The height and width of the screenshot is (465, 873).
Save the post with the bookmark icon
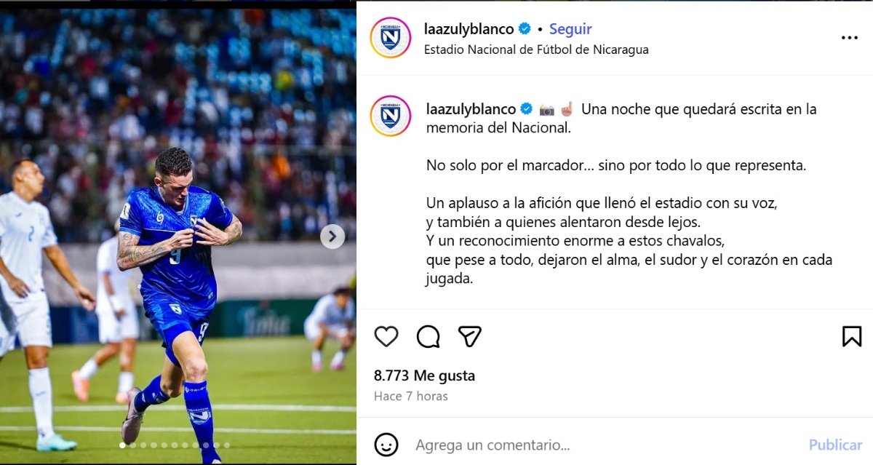tap(851, 336)
